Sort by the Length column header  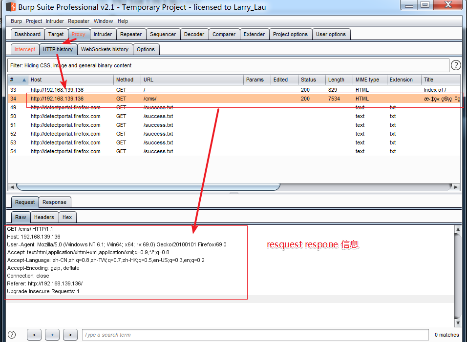(x=339, y=80)
